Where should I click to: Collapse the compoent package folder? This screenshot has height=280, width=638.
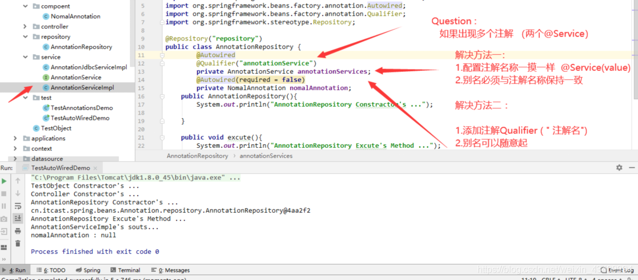[26, 6]
